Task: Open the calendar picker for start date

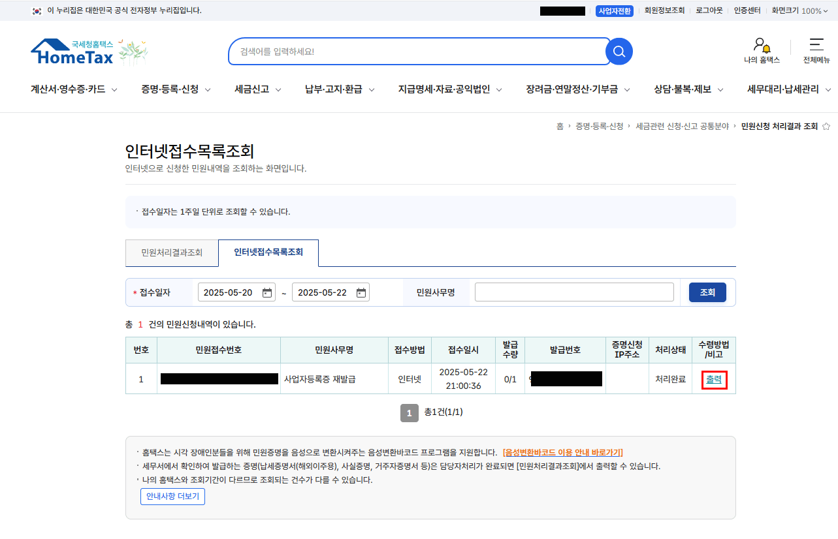Action: click(x=267, y=292)
